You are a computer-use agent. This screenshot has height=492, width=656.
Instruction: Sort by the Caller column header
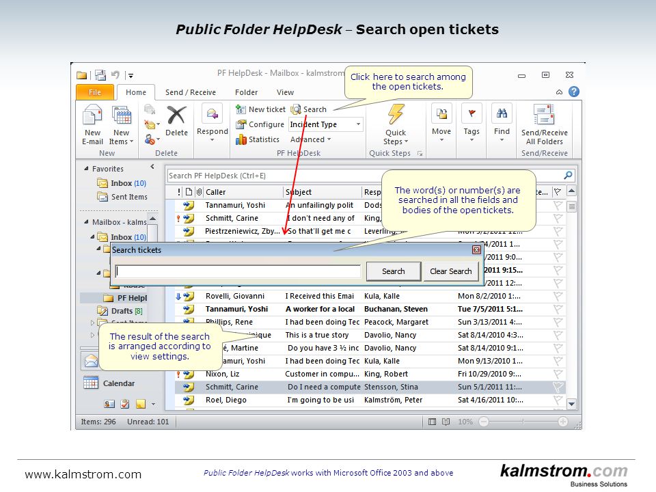tap(243, 192)
